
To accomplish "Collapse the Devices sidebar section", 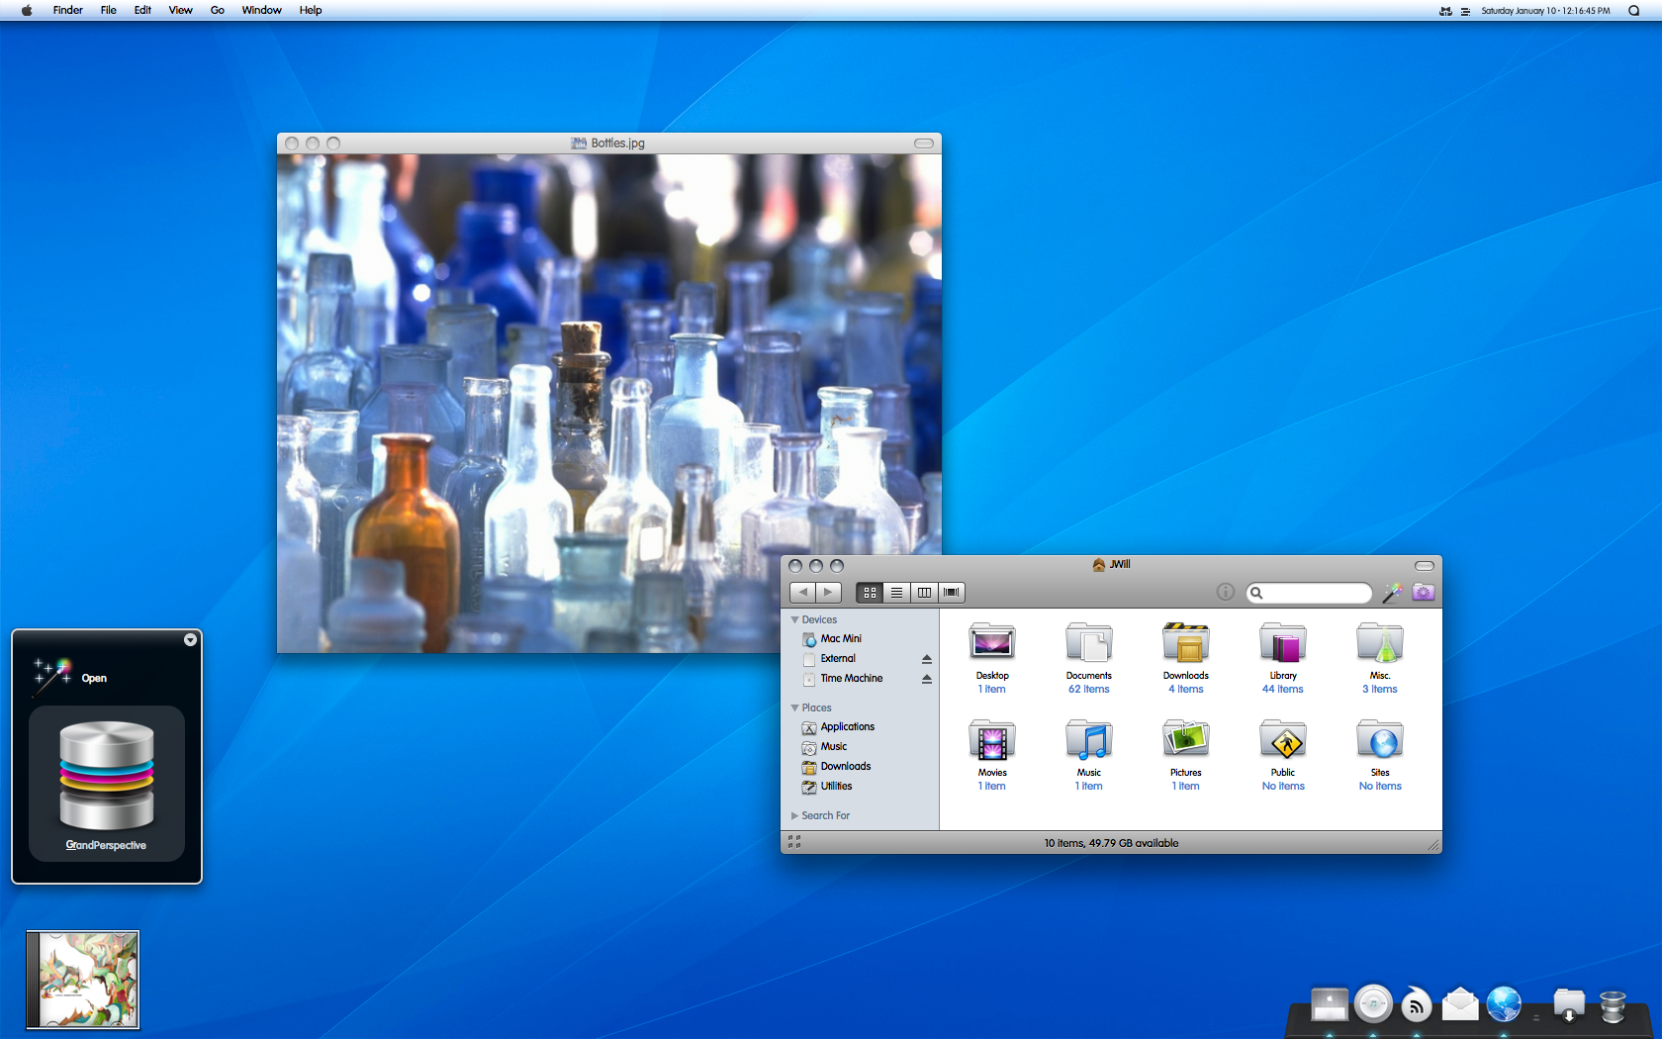I will [x=794, y=619].
